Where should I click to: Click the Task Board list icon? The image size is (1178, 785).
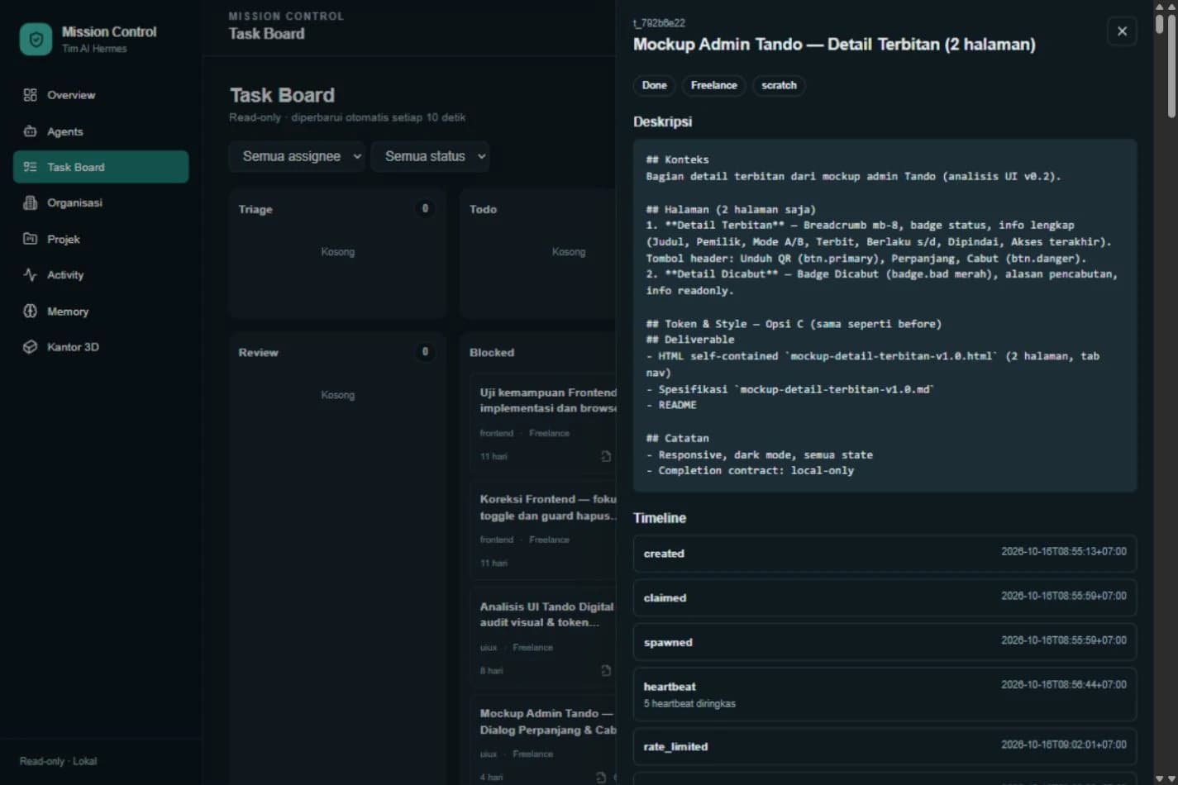31,167
